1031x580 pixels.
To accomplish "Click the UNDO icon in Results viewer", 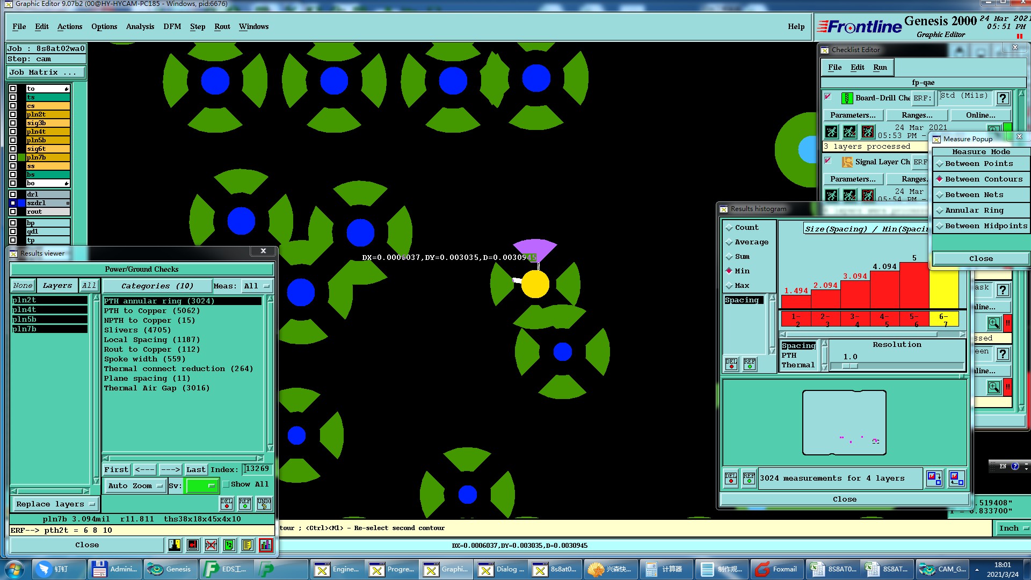I will (264, 503).
